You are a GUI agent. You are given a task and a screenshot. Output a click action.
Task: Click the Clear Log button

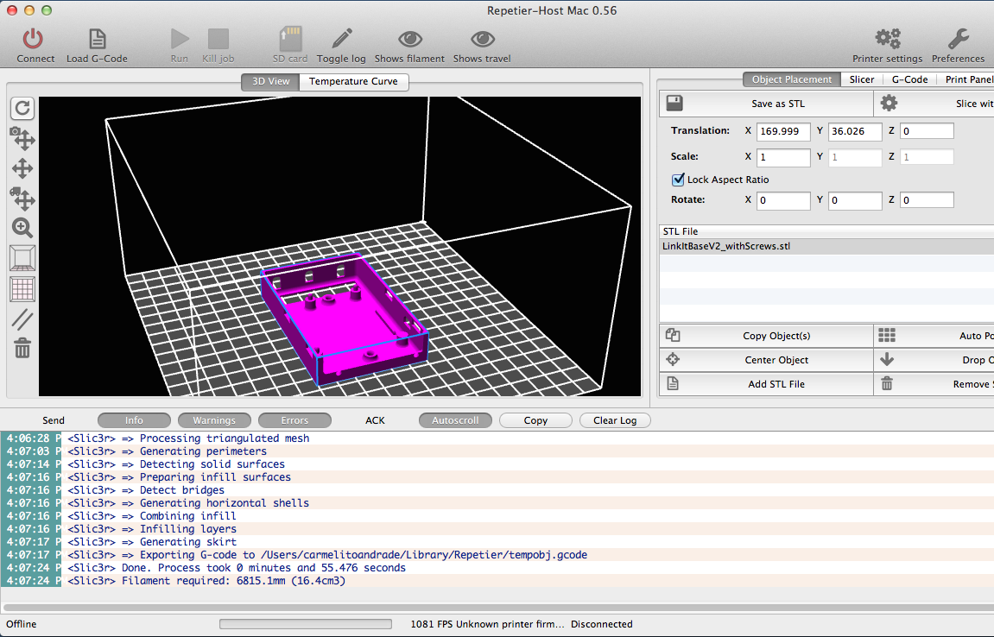(615, 420)
